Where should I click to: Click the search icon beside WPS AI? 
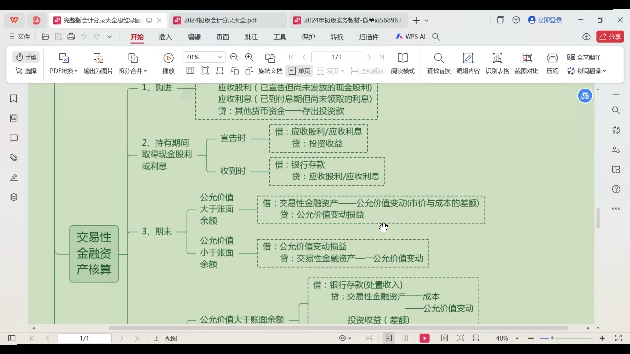pyautogui.click(x=436, y=37)
